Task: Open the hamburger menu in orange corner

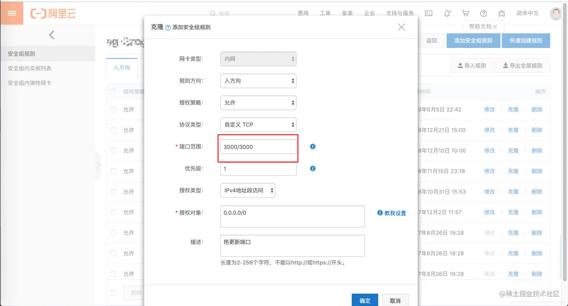Action: point(12,14)
